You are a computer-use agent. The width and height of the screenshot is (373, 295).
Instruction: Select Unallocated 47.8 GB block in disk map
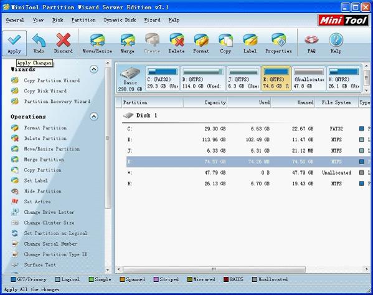click(x=309, y=79)
